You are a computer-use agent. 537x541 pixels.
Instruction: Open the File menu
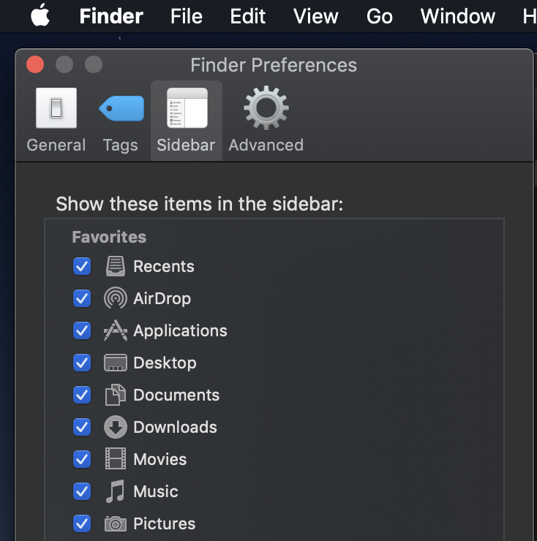(x=186, y=16)
